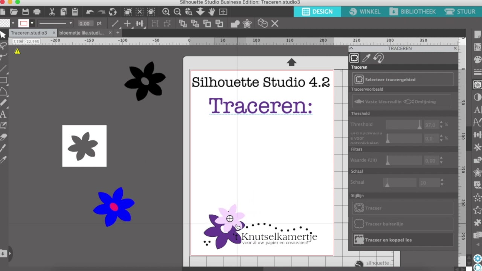Click the page-up arrow above the mat
Image resolution: width=482 pixels, height=271 pixels.
click(x=291, y=62)
